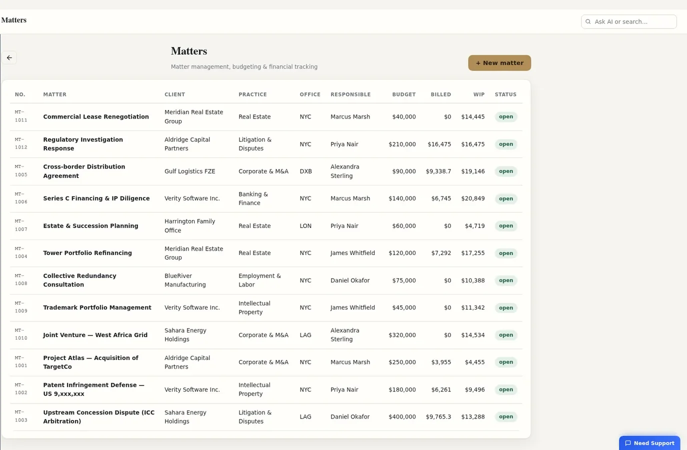
Task: Open Series C Financing & IP Diligence
Action: coord(96,198)
